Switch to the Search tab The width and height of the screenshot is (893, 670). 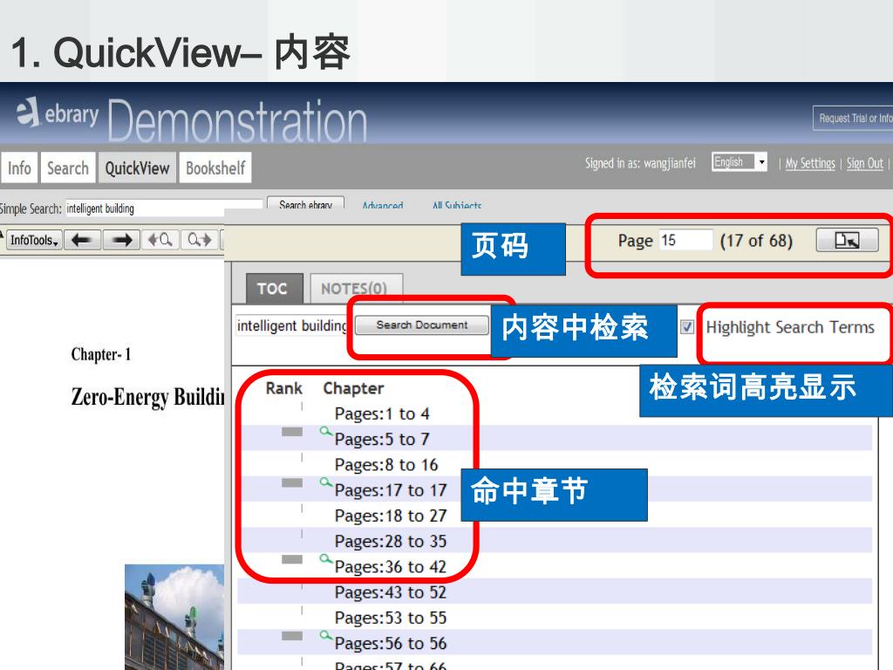point(68,168)
